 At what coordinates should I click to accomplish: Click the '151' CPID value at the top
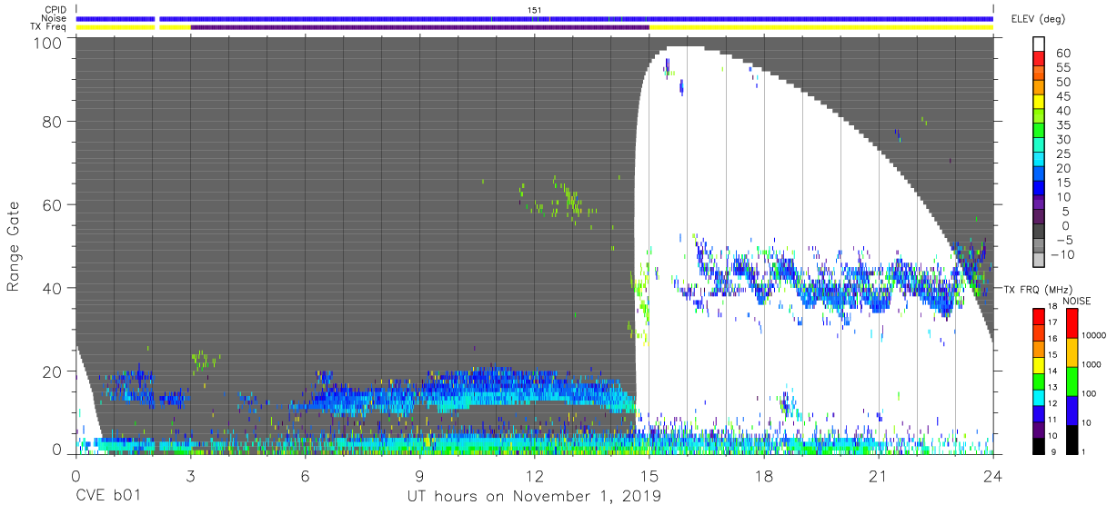click(535, 10)
